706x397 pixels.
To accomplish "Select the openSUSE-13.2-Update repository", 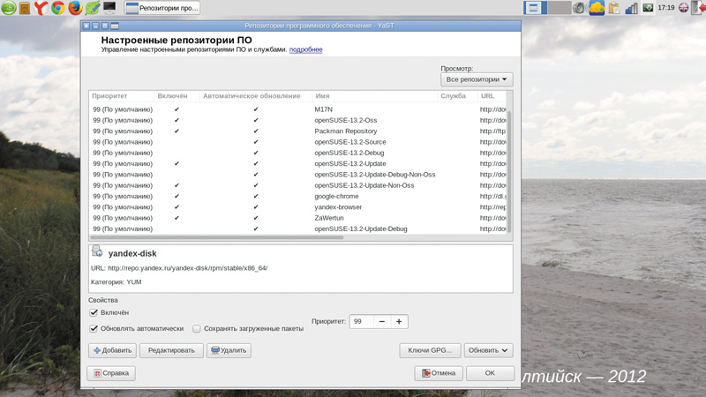I will [298, 163].
